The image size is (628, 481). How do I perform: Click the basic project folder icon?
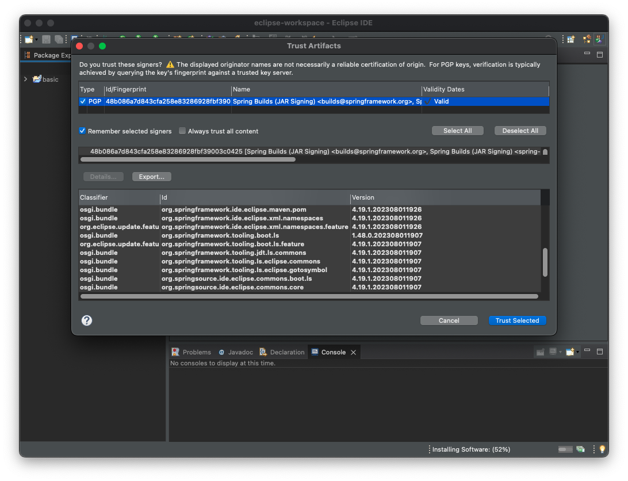[x=37, y=79]
